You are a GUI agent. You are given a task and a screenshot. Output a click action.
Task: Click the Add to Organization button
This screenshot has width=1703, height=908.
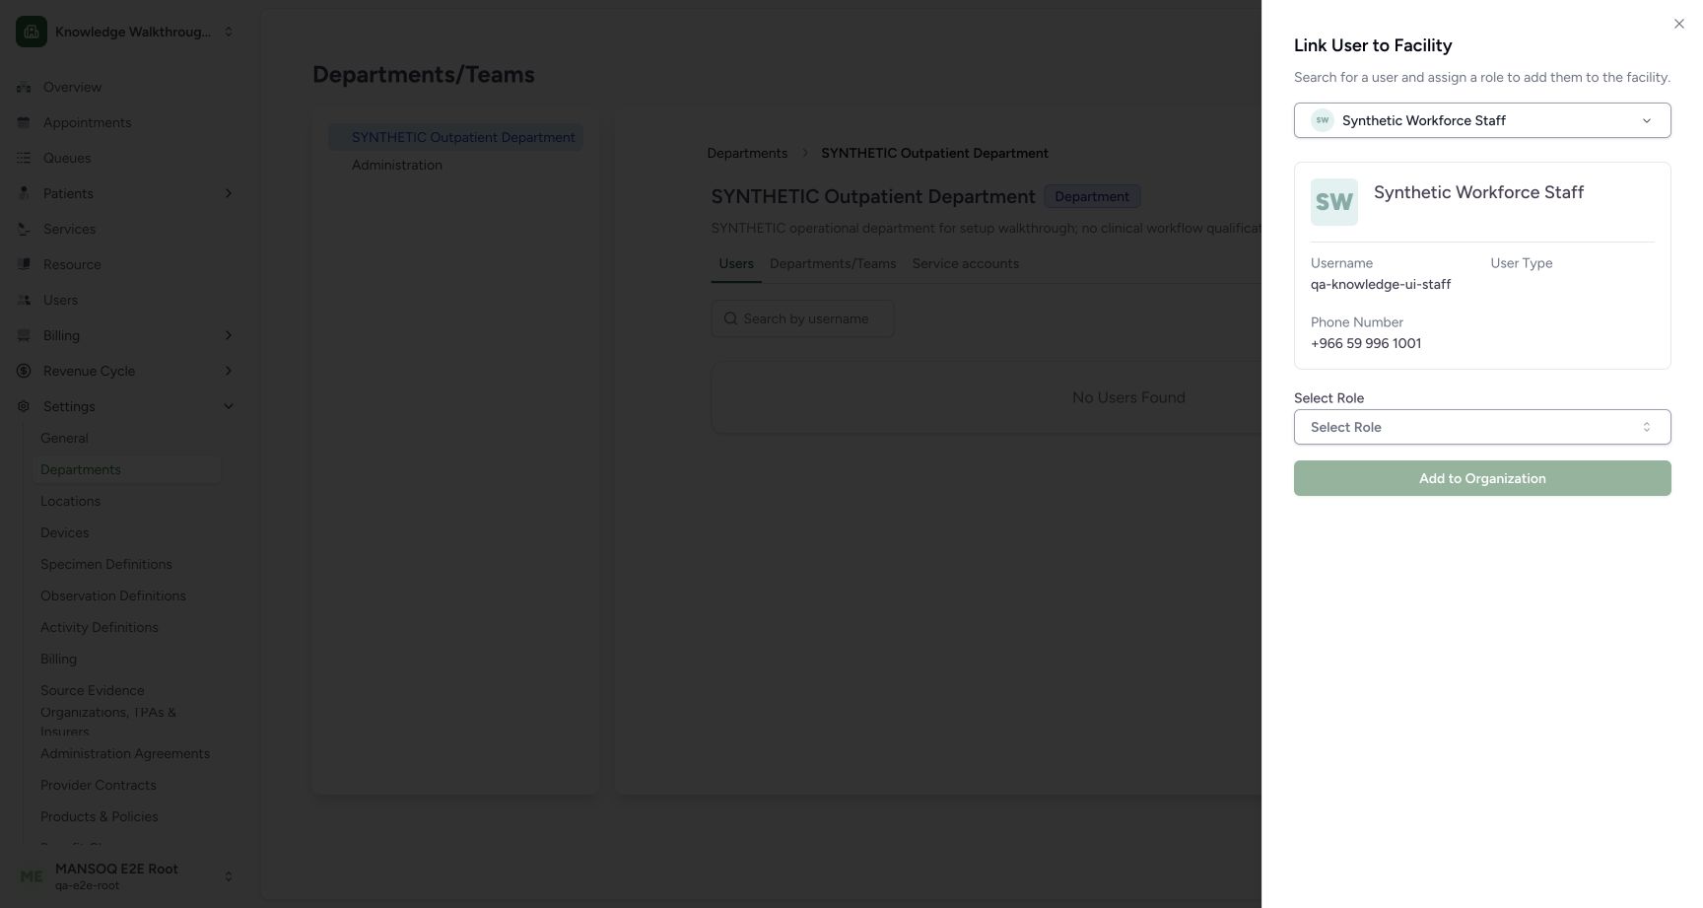tap(1482, 478)
